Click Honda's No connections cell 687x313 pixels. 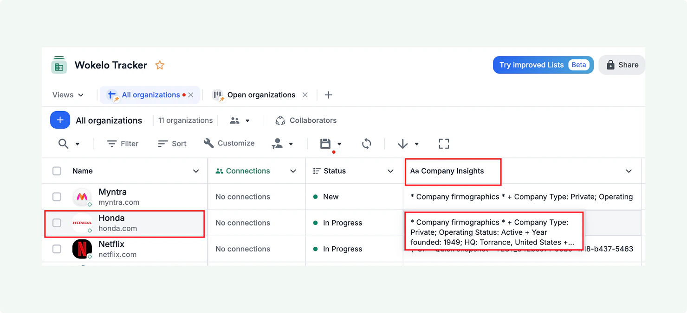point(257,223)
